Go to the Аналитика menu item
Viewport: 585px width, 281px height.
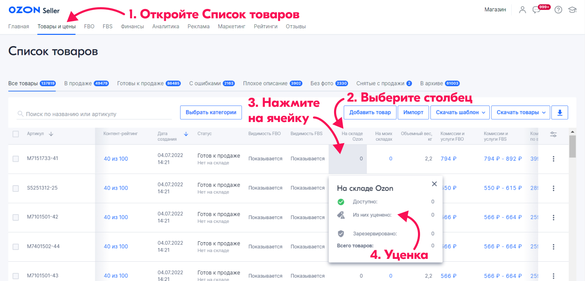pyautogui.click(x=166, y=27)
